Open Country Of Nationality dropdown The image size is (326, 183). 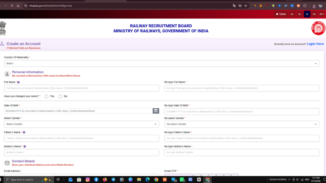[x=161, y=64]
